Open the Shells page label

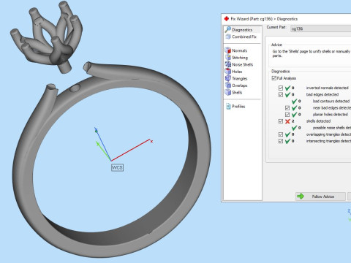(237, 93)
